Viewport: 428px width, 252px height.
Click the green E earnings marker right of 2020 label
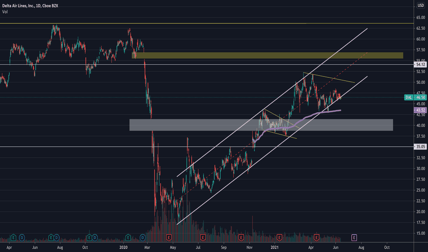pyautogui.click(x=128, y=237)
